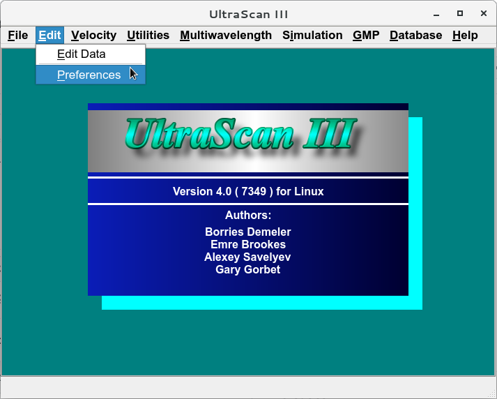The width and height of the screenshot is (497, 399).
Task: Click the name Borries Demeler
Action: [248, 232]
